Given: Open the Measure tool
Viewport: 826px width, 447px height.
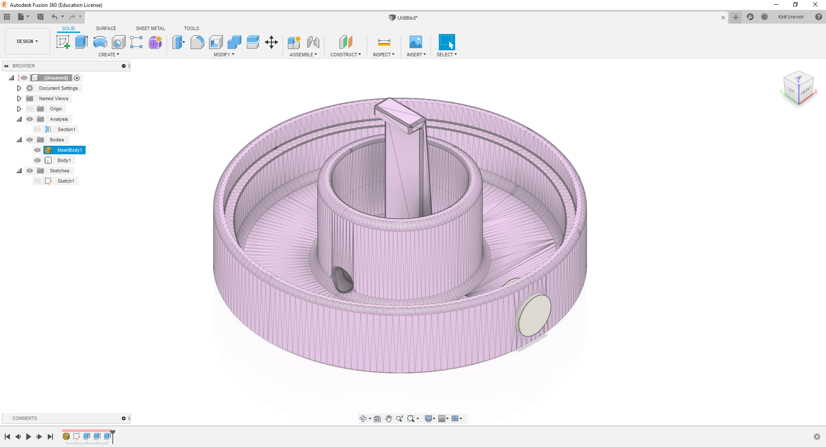Looking at the screenshot, I should click(384, 42).
